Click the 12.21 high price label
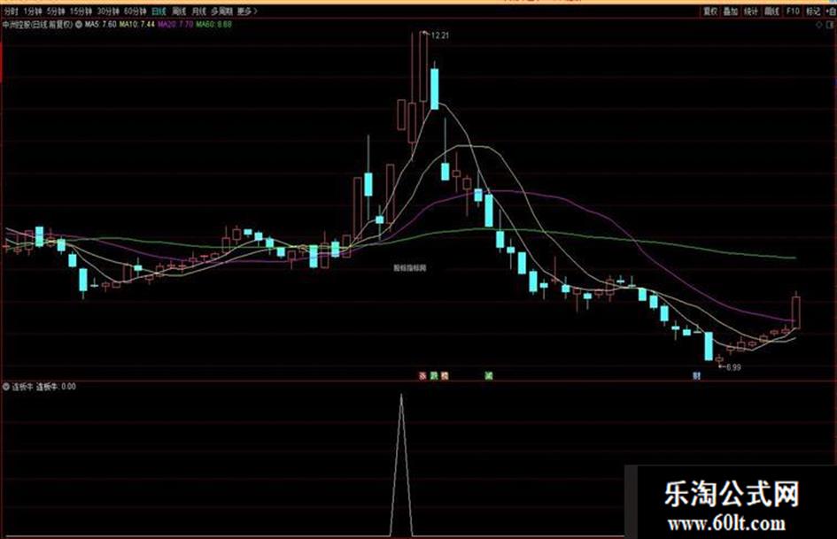Screen dimensions: 837x539 440,35
